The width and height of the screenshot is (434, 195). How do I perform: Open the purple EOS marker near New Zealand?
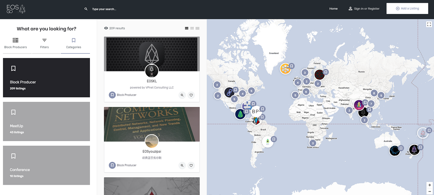pyautogui.click(x=414, y=150)
